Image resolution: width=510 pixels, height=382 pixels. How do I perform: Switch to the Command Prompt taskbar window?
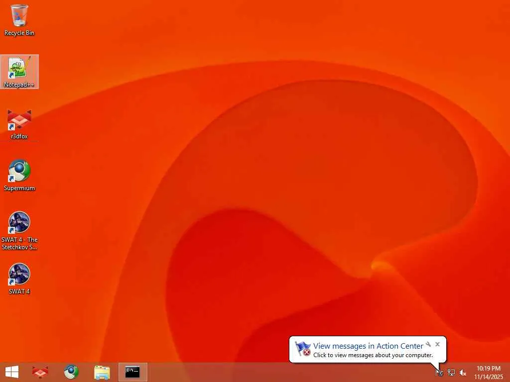pyautogui.click(x=132, y=372)
